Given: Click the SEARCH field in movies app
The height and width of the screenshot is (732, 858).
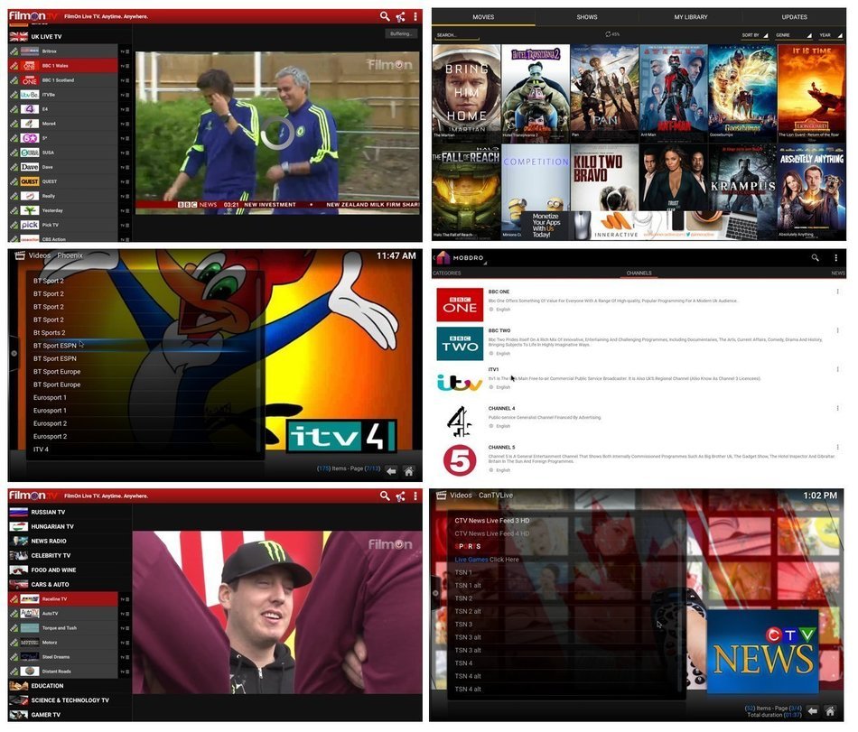Looking at the screenshot, I should (x=458, y=35).
